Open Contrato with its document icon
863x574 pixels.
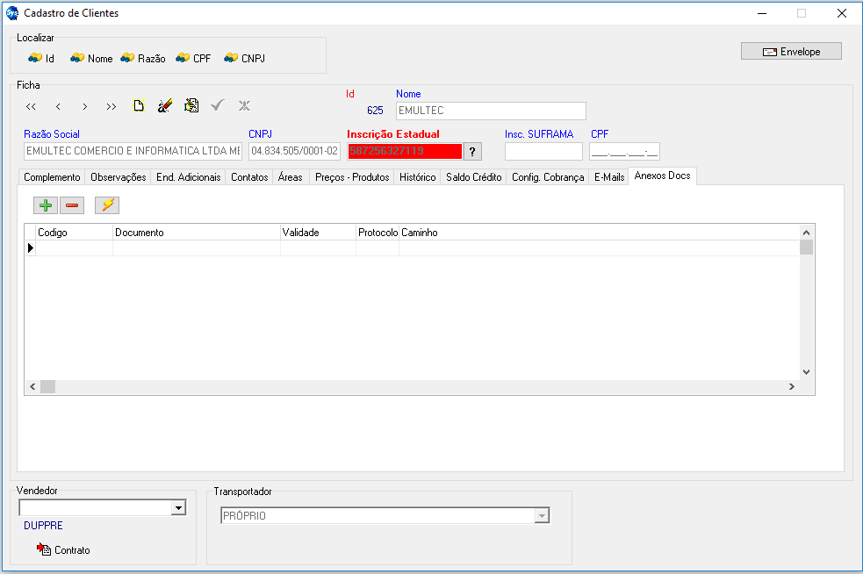point(44,549)
